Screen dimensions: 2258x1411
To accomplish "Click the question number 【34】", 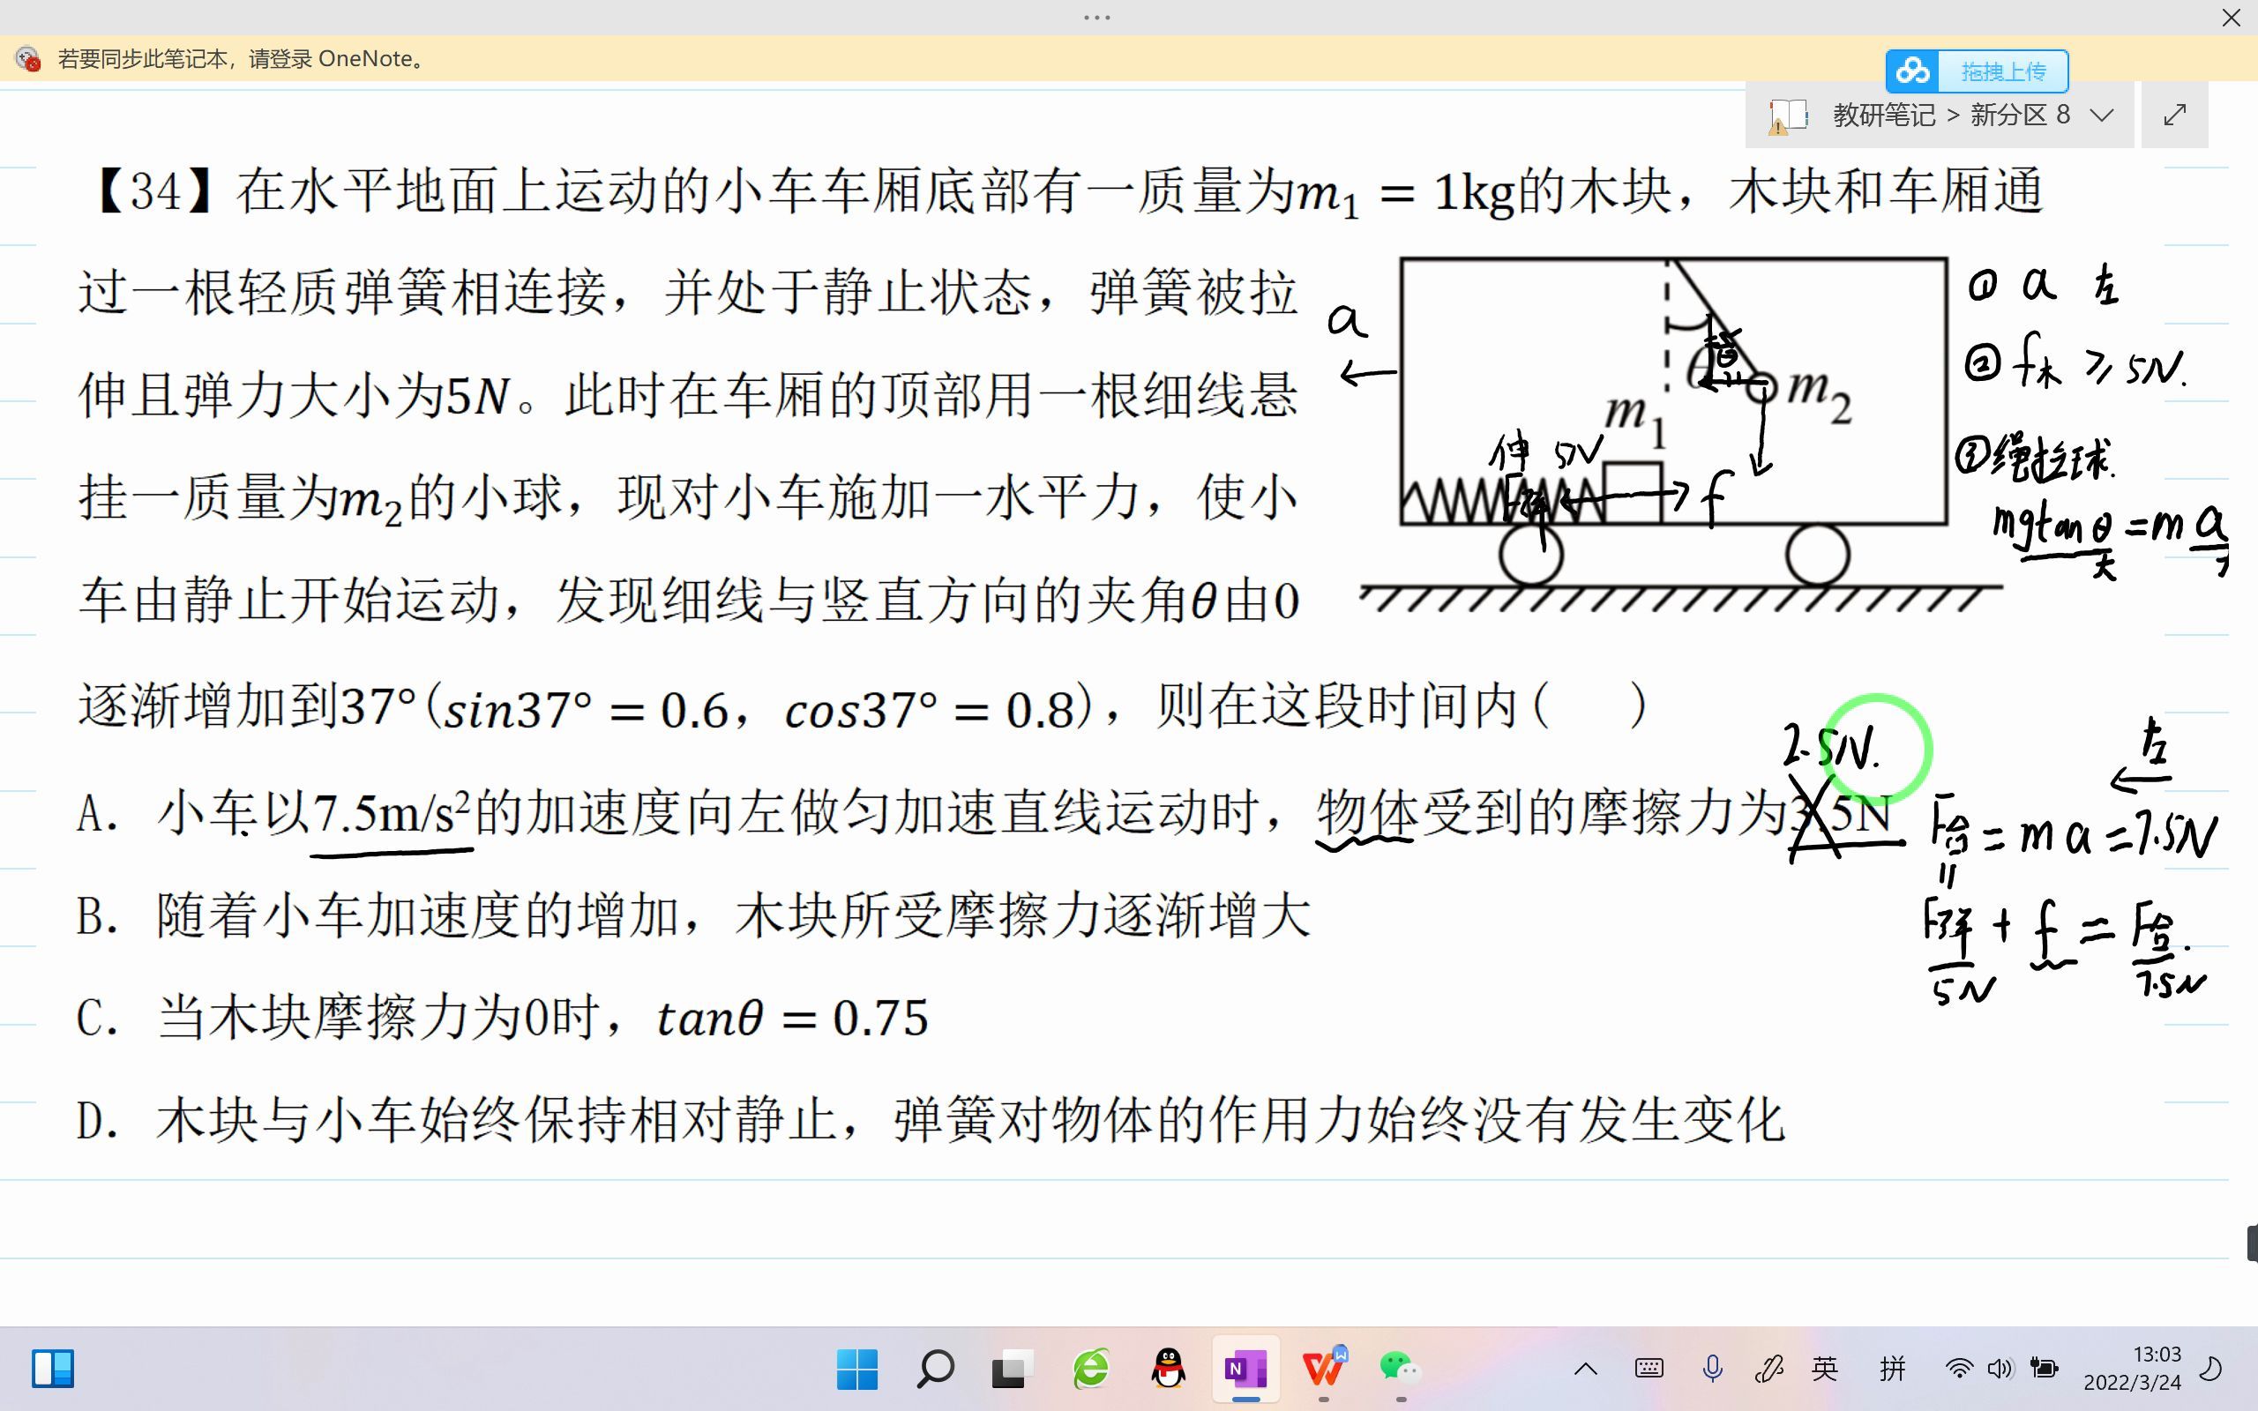I will pos(156,191).
